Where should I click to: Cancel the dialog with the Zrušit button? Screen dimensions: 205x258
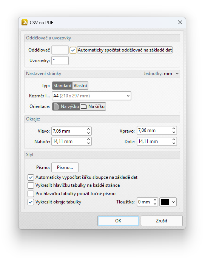point(162,221)
